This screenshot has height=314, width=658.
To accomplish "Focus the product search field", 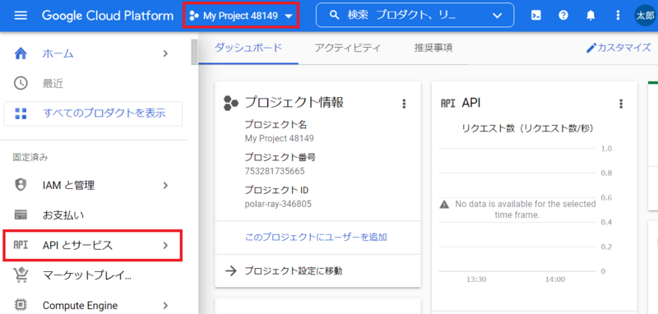I will pyautogui.click(x=415, y=15).
